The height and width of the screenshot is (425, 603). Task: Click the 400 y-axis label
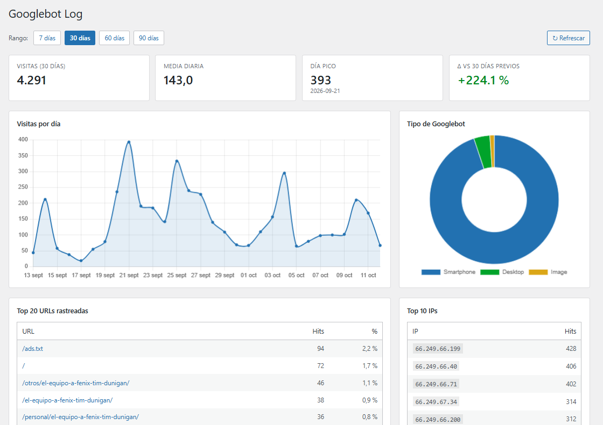(23, 139)
